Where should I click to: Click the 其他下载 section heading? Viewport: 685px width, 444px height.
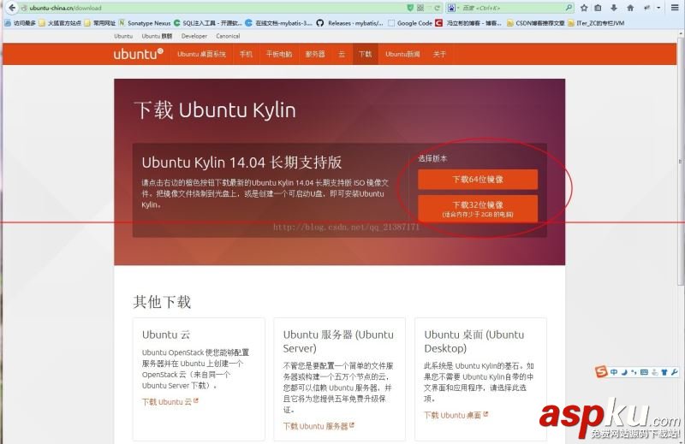coord(162,302)
